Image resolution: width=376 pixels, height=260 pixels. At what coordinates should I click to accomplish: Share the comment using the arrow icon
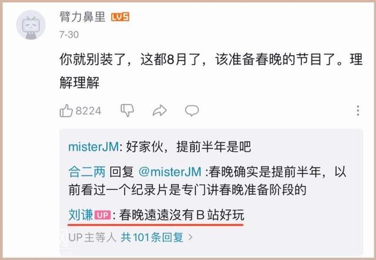159,111
